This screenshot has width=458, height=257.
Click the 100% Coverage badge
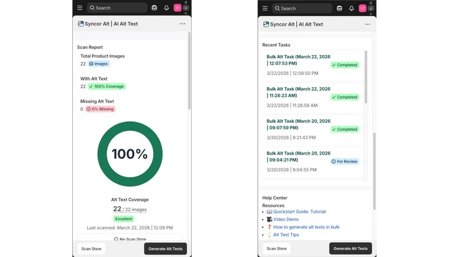pos(106,87)
